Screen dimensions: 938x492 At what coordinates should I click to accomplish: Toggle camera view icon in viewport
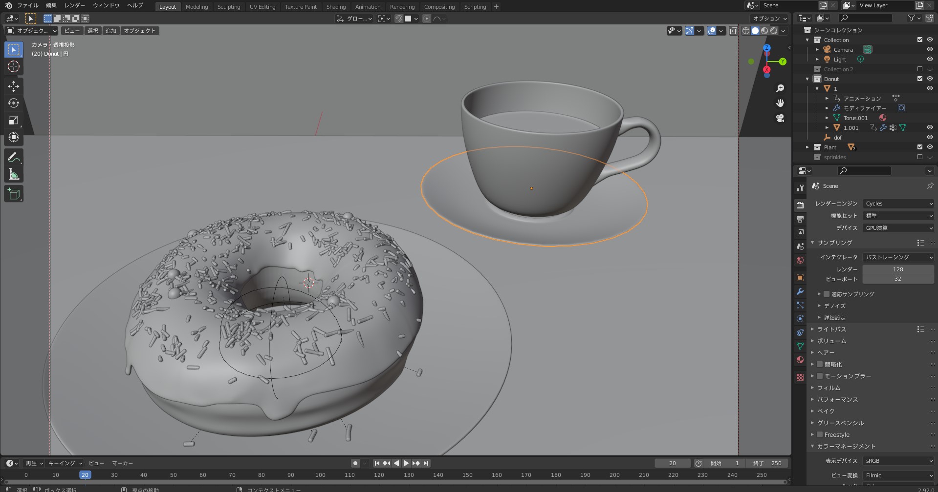pyautogui.click(x=780, y=119)
